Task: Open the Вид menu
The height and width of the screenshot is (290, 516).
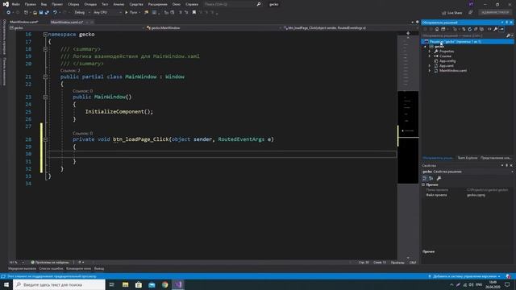Action: point(44,4)
